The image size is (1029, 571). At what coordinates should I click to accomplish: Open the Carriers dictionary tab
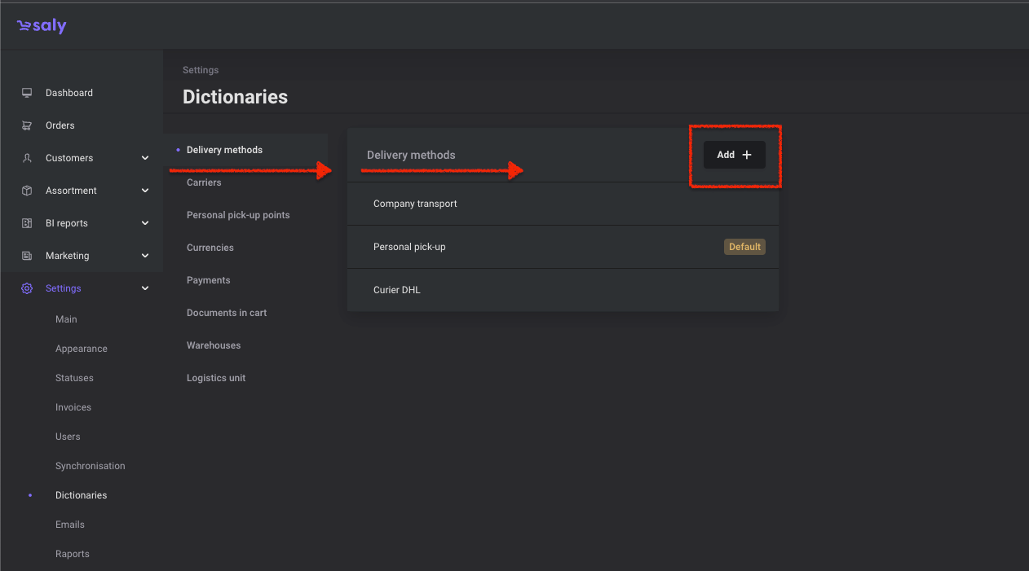pyautogui.click(x=204, y=182)
